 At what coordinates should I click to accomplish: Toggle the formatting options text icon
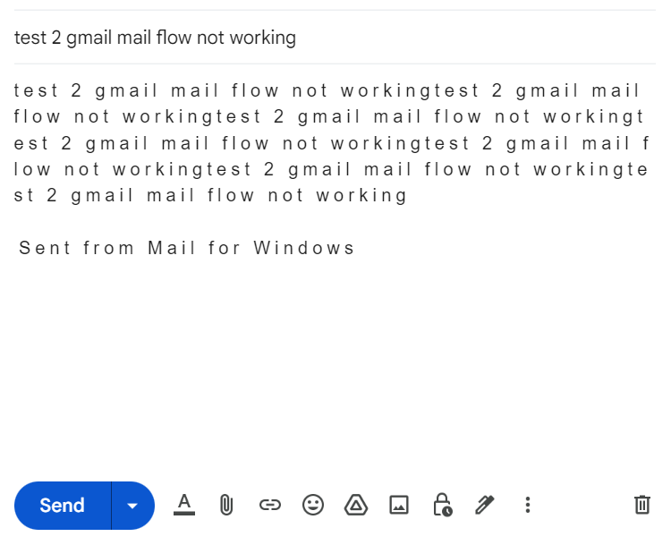[184, 505]
